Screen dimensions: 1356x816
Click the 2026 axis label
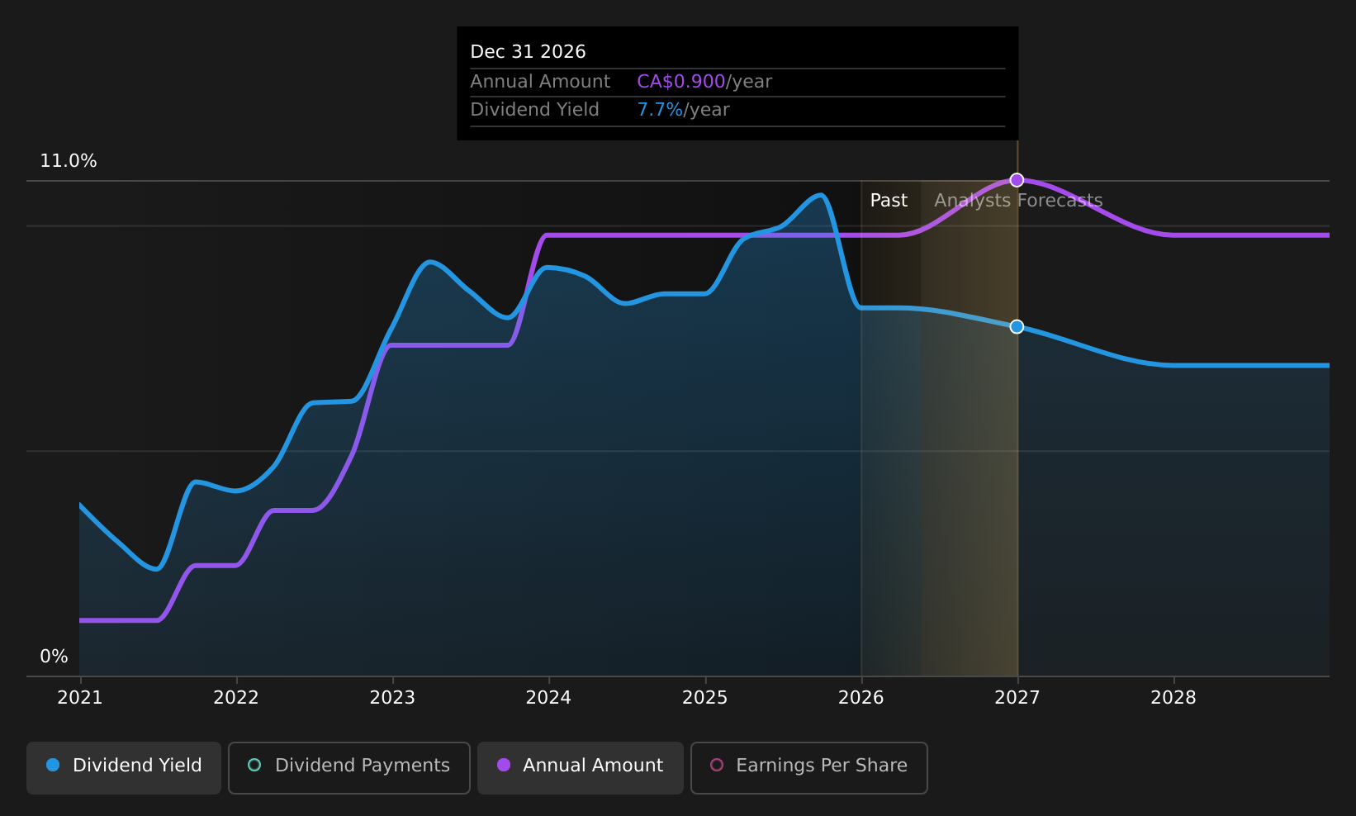coord(861,698)
